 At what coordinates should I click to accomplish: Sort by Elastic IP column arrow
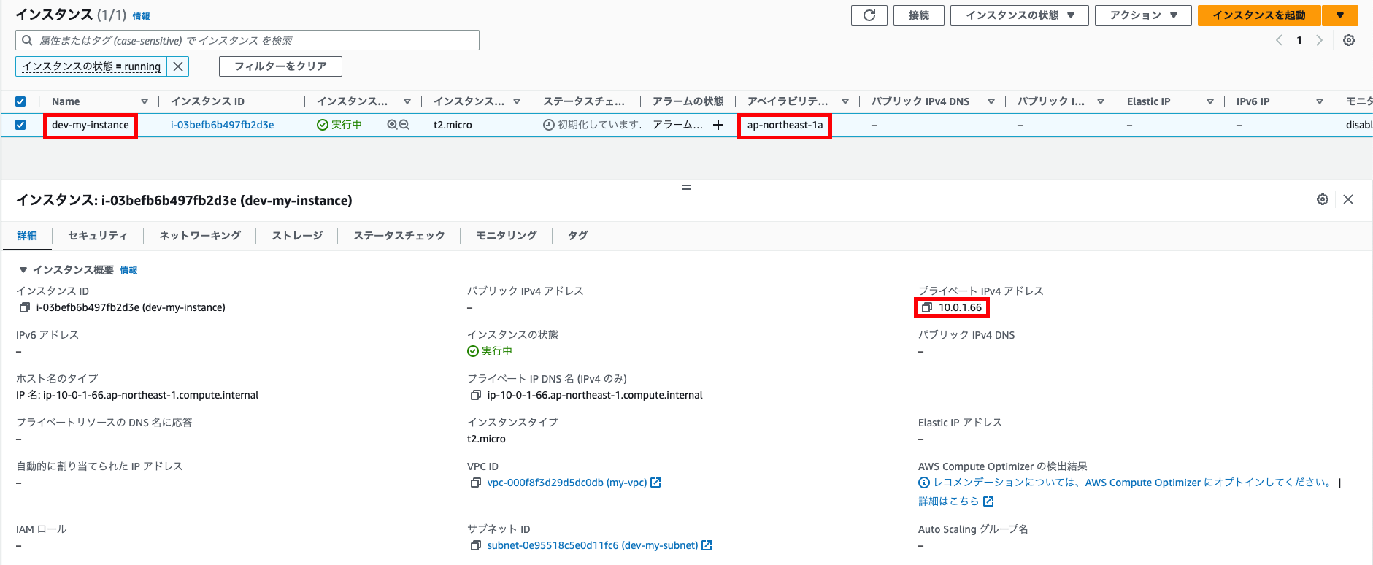(1210, 101)
